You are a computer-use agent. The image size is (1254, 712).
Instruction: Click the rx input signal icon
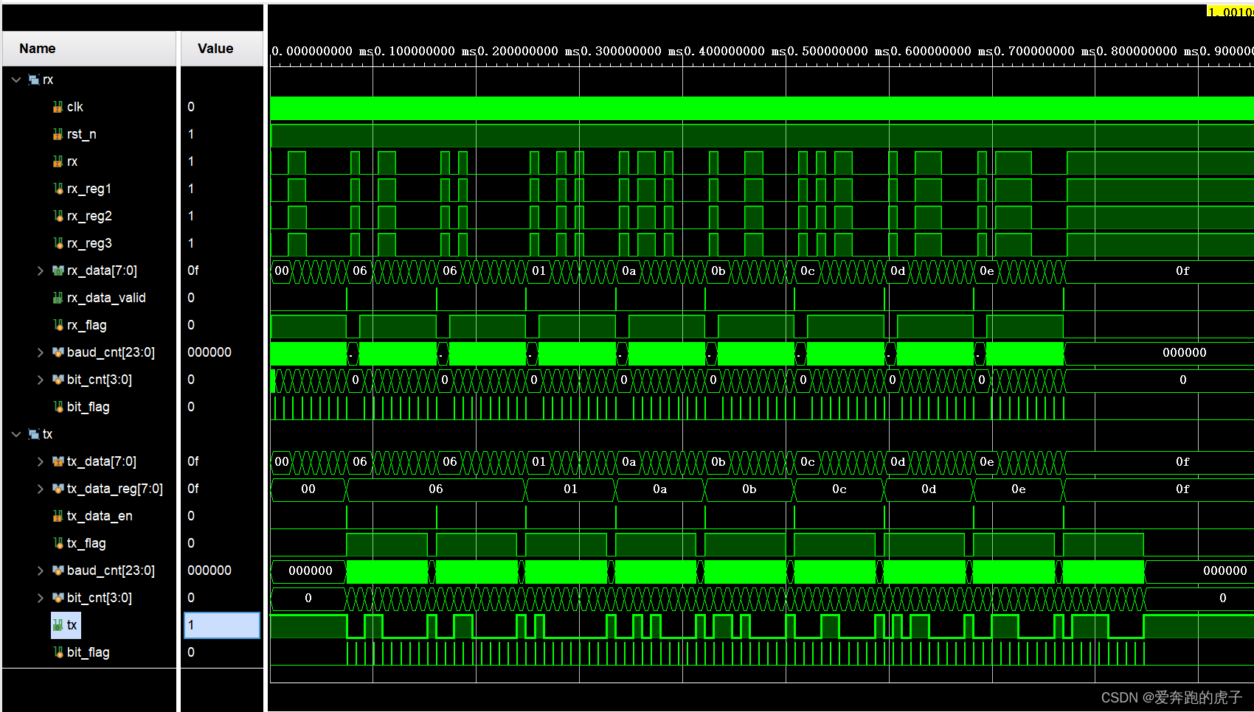tap(58, 161)
